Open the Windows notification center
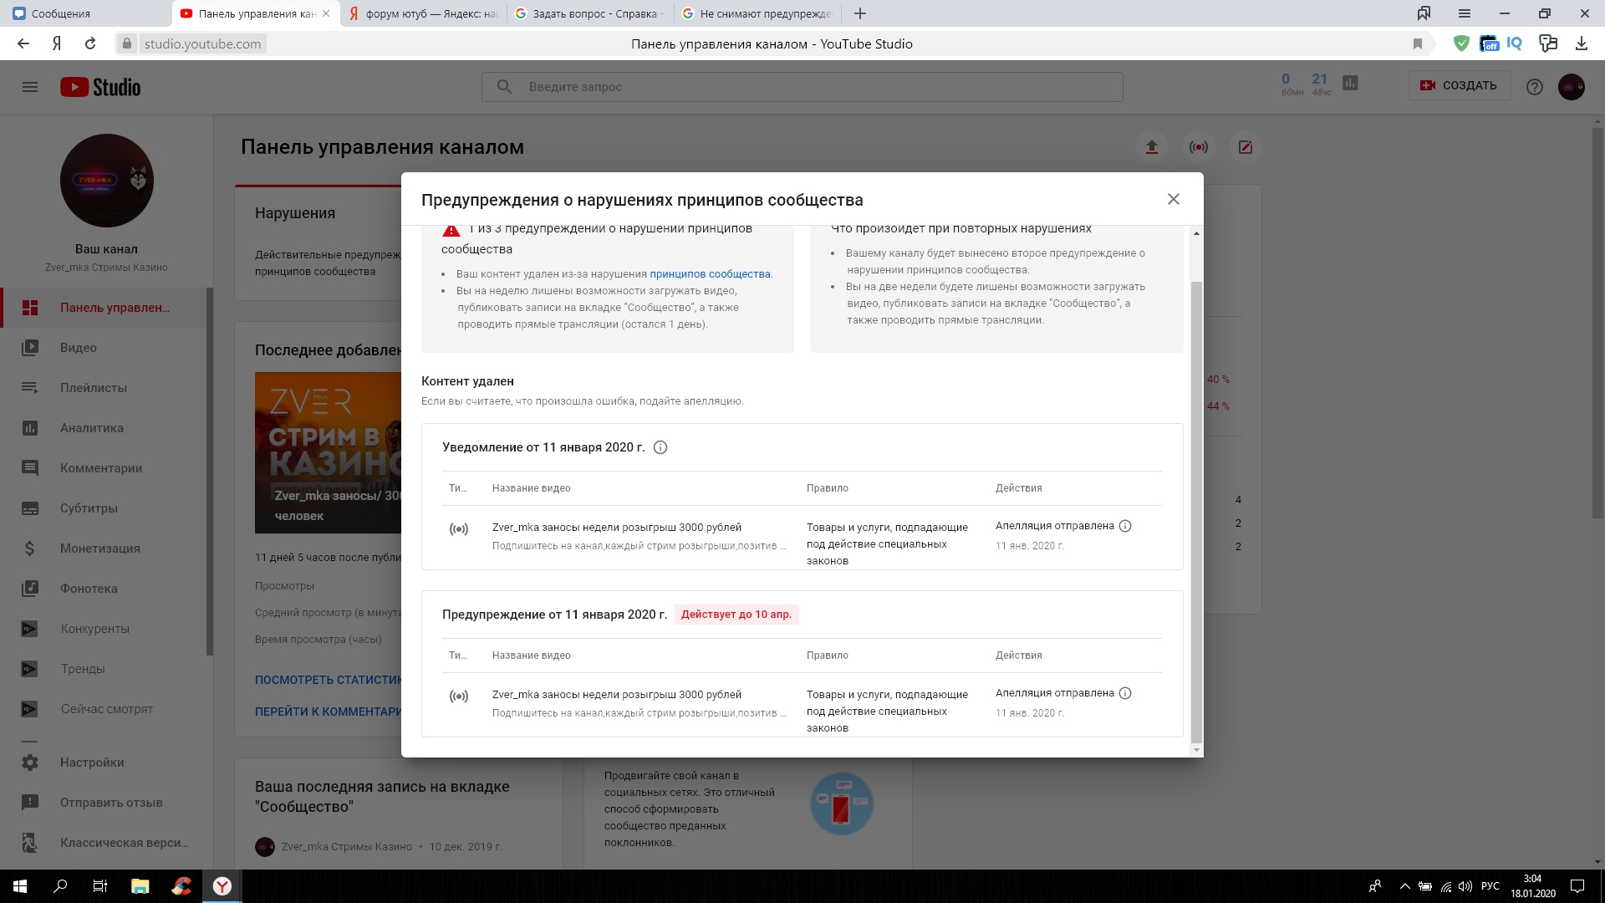 [1577, 886]
